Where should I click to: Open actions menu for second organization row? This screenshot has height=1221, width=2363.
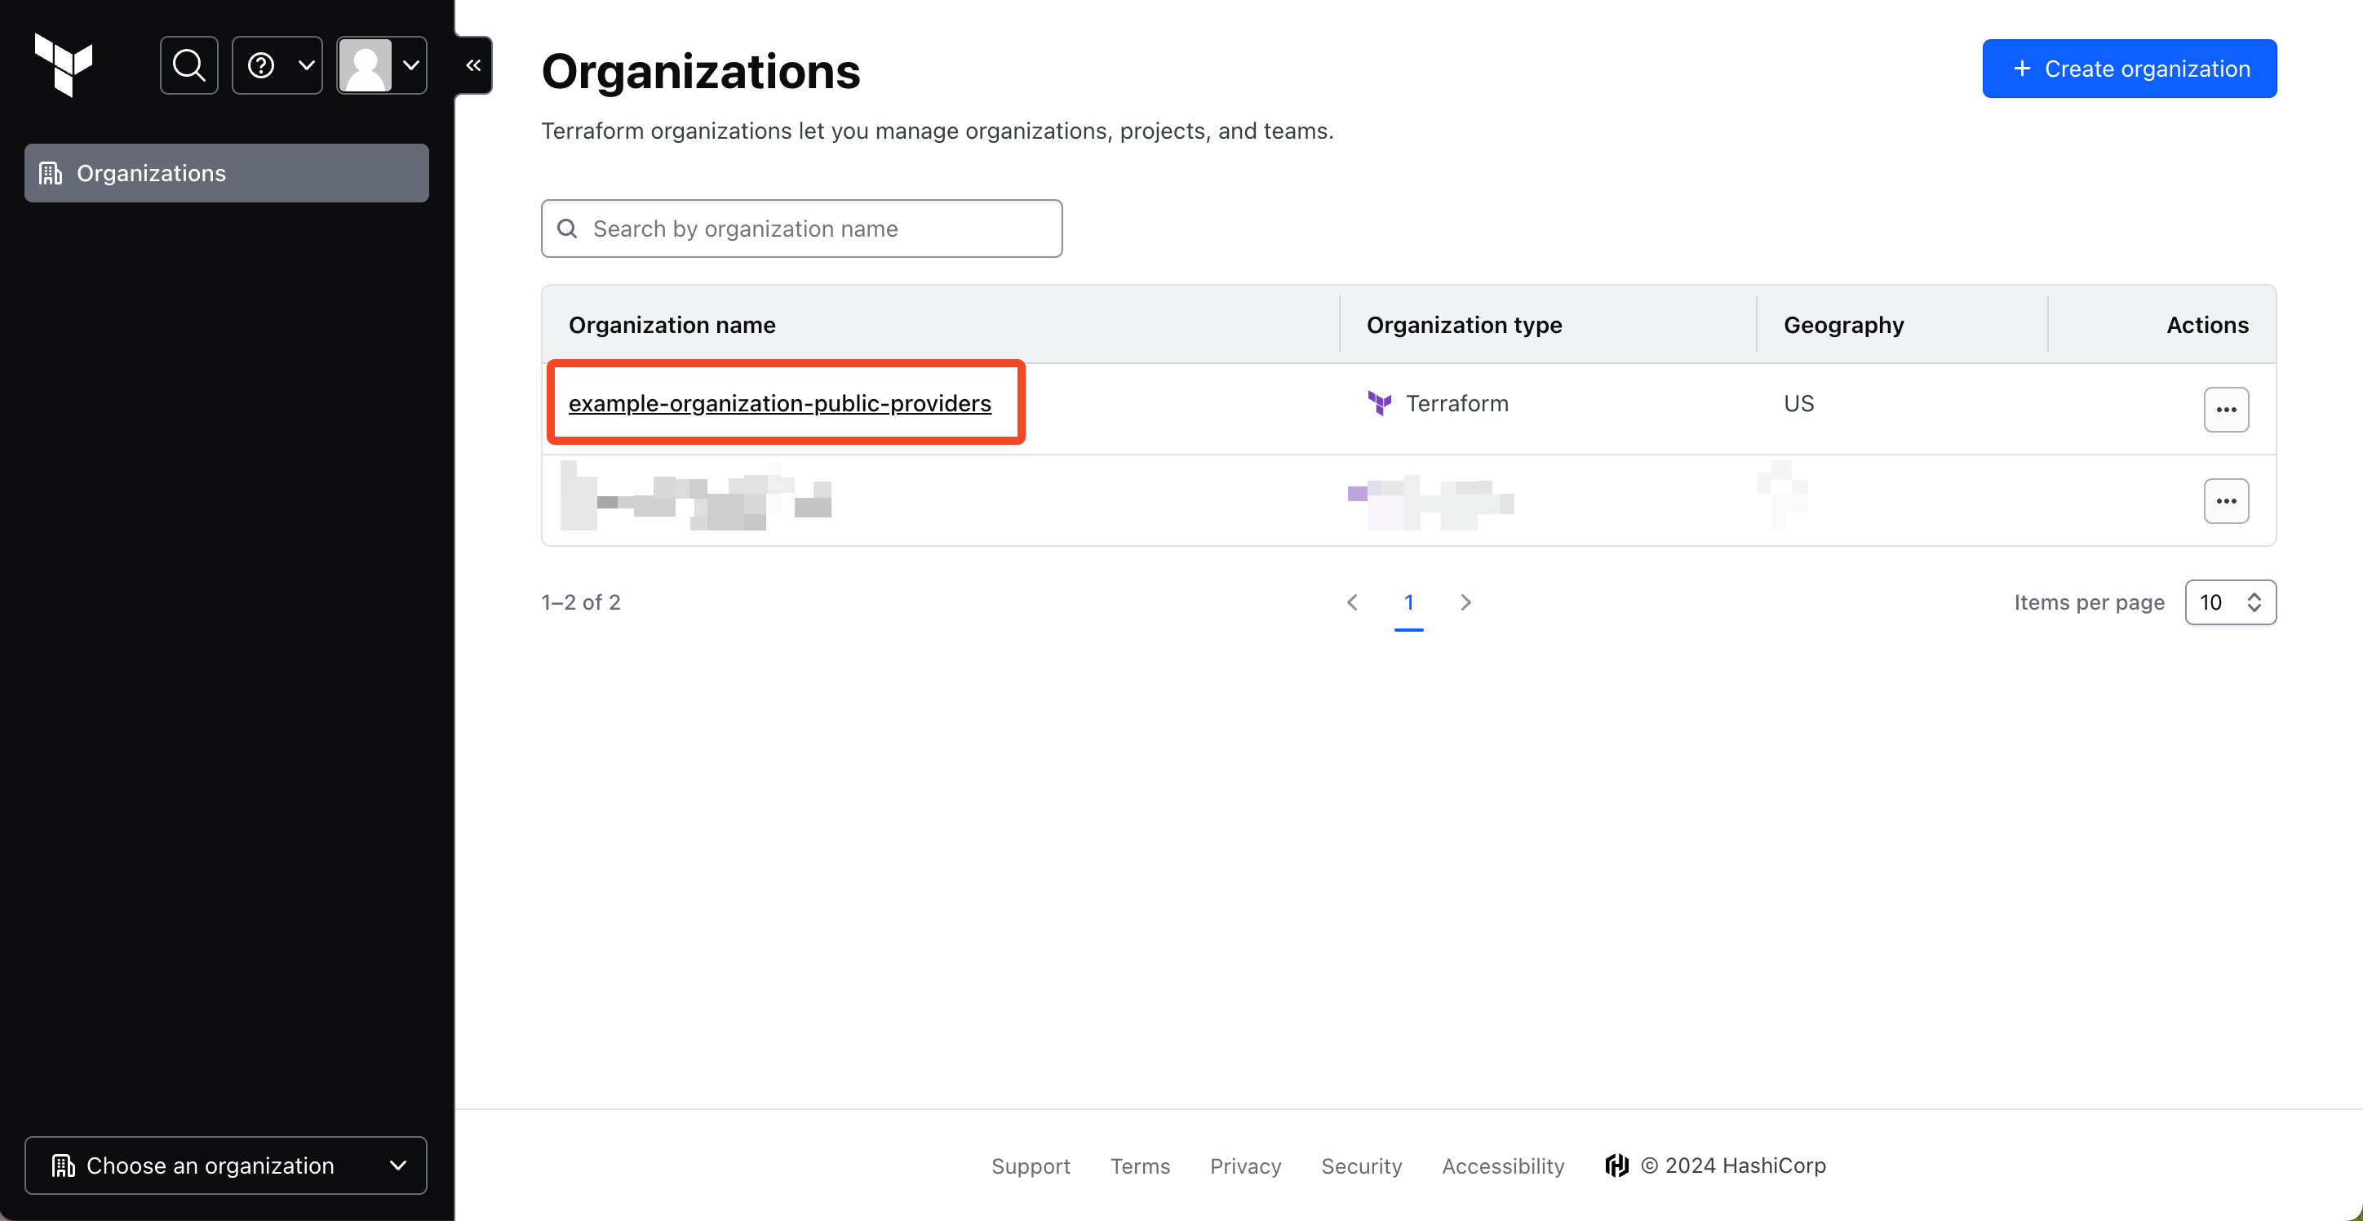pos(2225,501)
